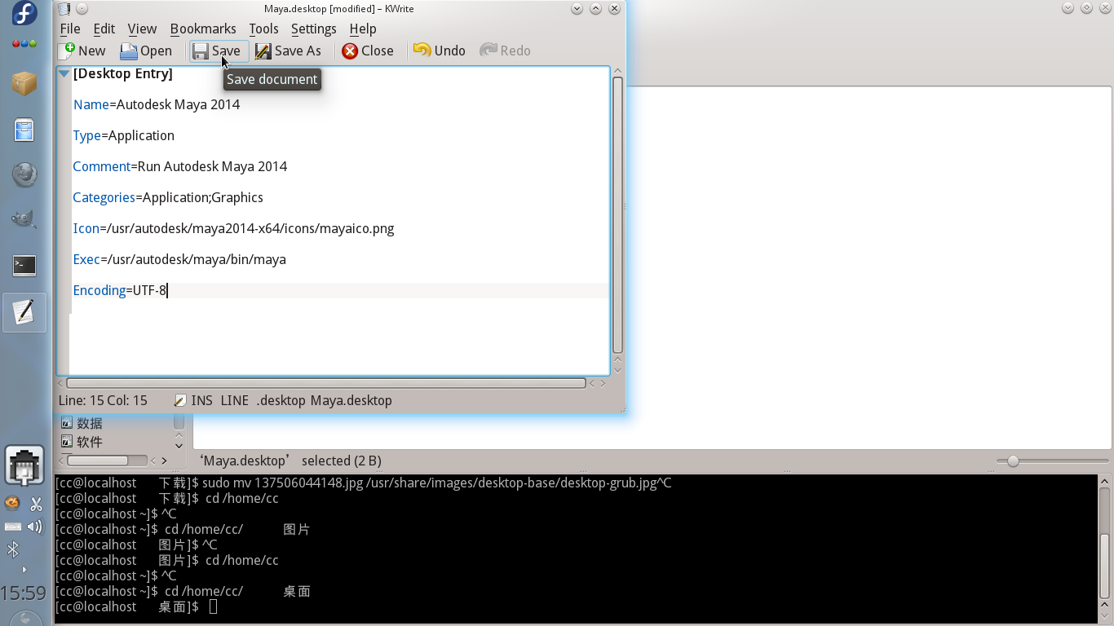Click the Comment=Run Autodesk Maya 2014 line

(180, 166)
